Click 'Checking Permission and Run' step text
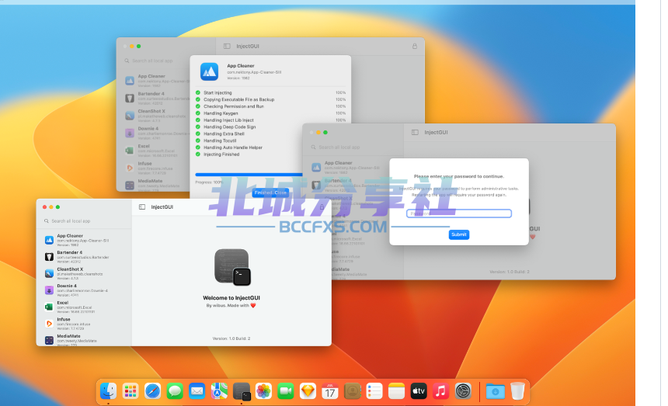Image resolution: width=668 pixels, height=406 pixels. [234, 106]
